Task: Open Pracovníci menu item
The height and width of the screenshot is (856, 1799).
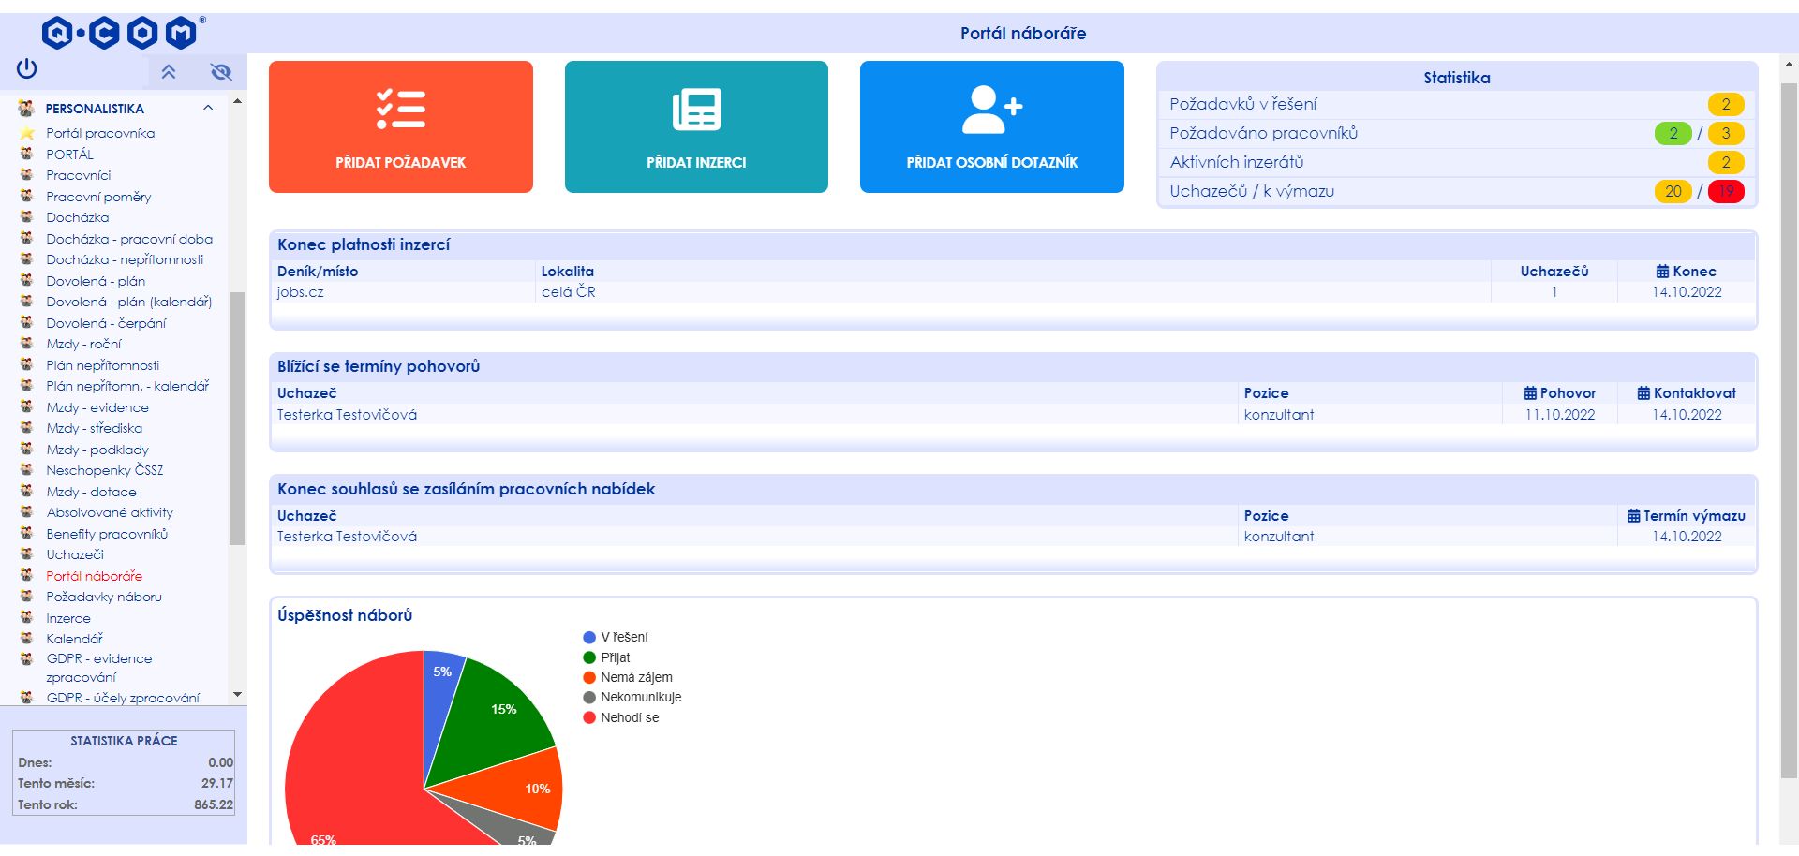Action: pyautogui.click(x=79, y=175)
